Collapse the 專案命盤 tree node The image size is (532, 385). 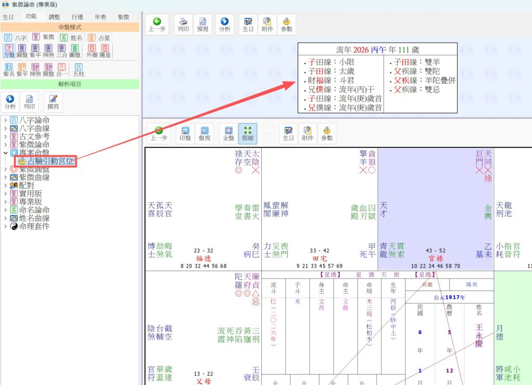[5, 153]
